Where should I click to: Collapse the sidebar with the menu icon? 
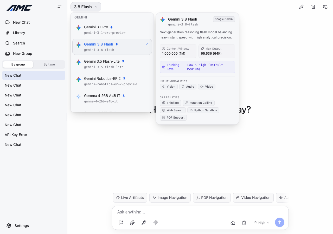60,7
